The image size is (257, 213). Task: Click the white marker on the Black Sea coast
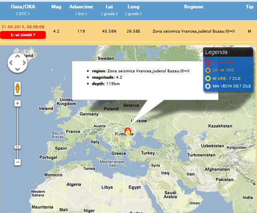pos(134,143)
